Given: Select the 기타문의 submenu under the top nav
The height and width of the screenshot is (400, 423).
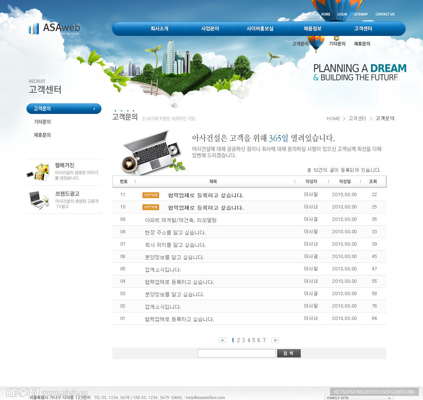Looking at the screenshot, I should 337,44.
